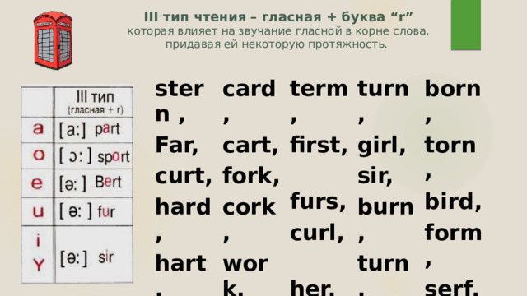Click the word "card" in the word list
This screenshot has width=527, height=296.
(249, 89)
